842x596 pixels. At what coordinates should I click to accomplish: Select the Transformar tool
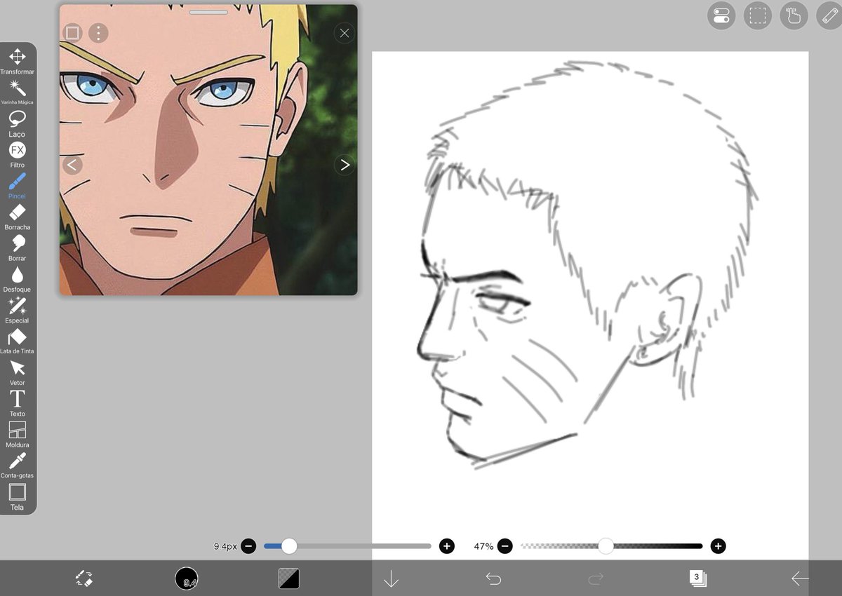pyautogui.click(x=18, y=61)
